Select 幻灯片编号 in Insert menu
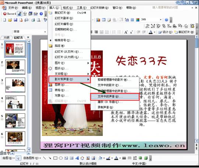 click(69, 24)
